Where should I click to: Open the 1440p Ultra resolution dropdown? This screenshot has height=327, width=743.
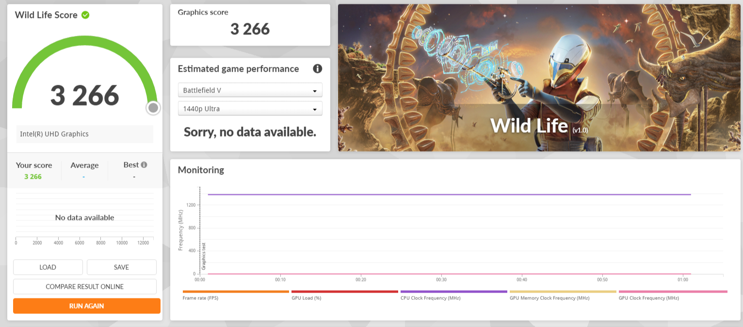click(250, 109)
